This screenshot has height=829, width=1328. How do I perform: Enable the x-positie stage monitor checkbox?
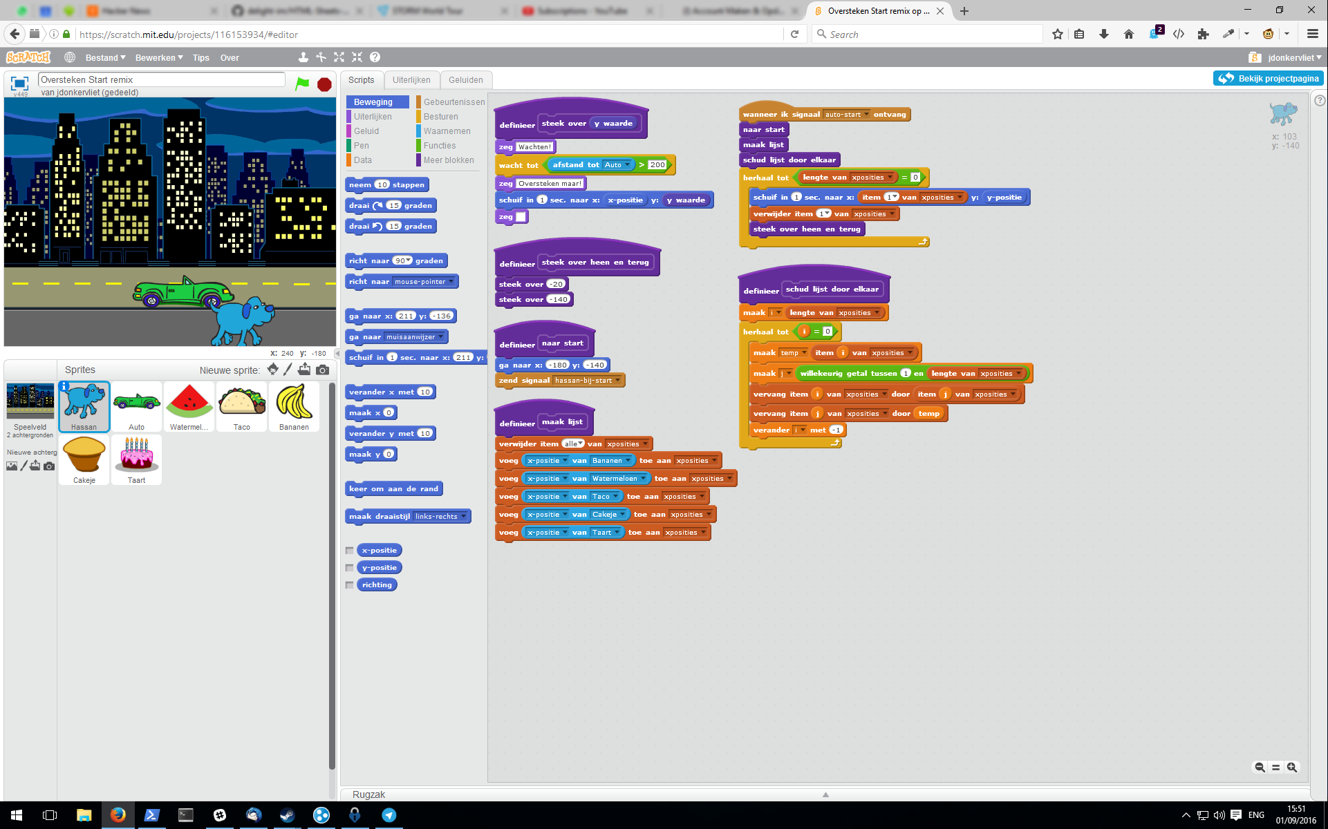click(x=350, y=550)
